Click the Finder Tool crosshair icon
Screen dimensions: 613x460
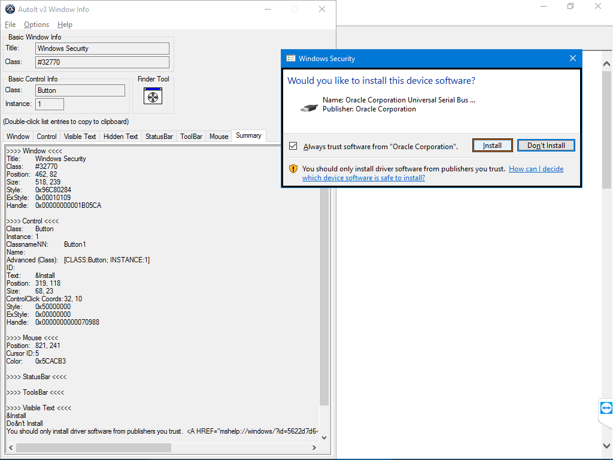[x=153, y=96]
